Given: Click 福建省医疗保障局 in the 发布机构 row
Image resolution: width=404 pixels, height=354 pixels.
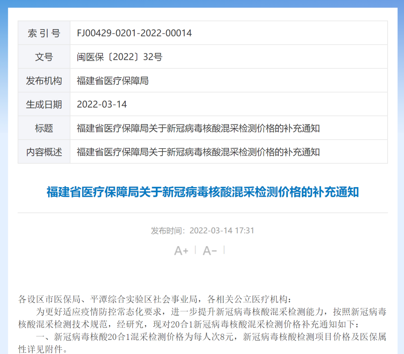Looking at the screenshot, I should click(x=113, y=81).
